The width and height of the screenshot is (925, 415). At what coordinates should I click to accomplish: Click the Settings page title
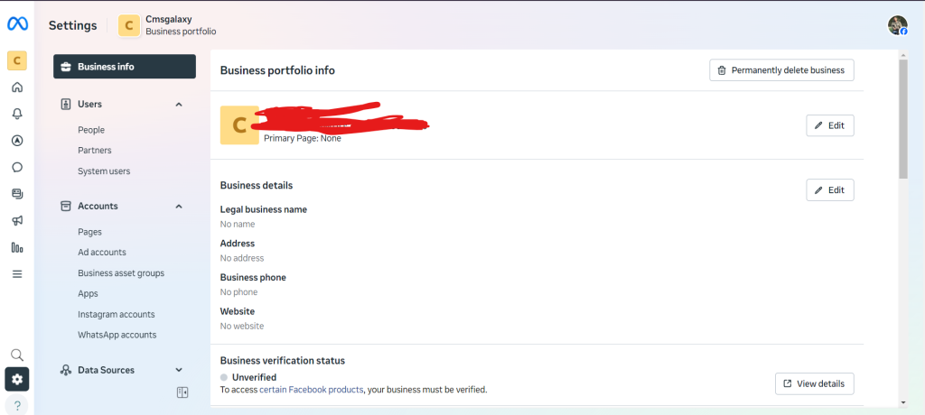pyautogui.click(x=72, y=25)
